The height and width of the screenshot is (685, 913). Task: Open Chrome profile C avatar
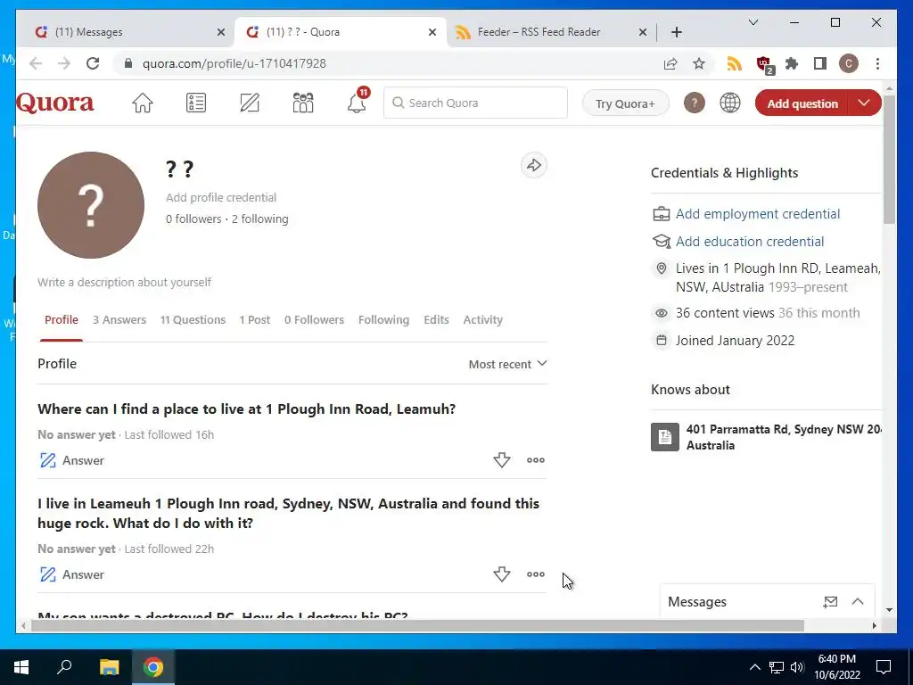pyautogui.click(x=849, y=63)
